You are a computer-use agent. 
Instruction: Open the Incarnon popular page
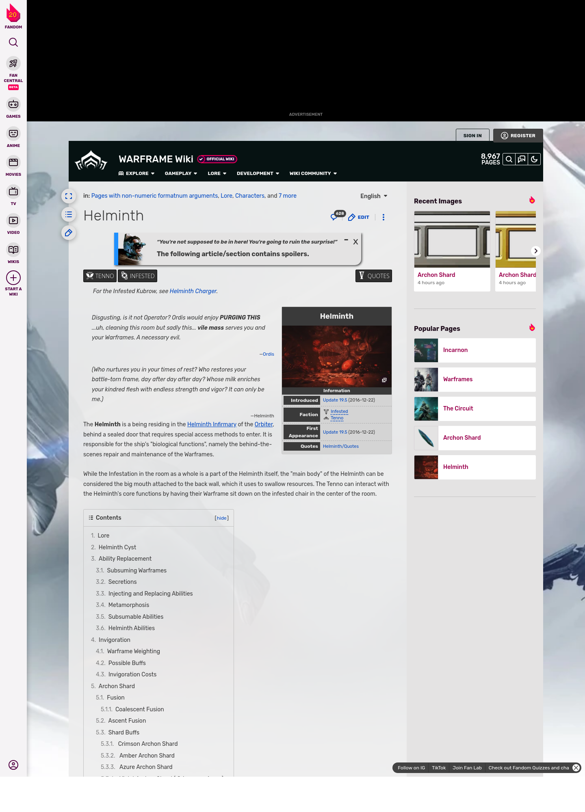coord(475,350)
